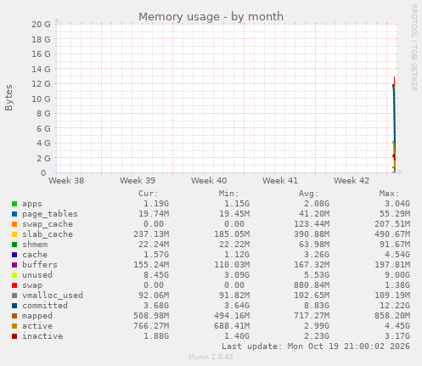Click the slab_cache current value 237.13M
Screen dimensions: 422x366
pyautogui.click(x=151, y=234)
